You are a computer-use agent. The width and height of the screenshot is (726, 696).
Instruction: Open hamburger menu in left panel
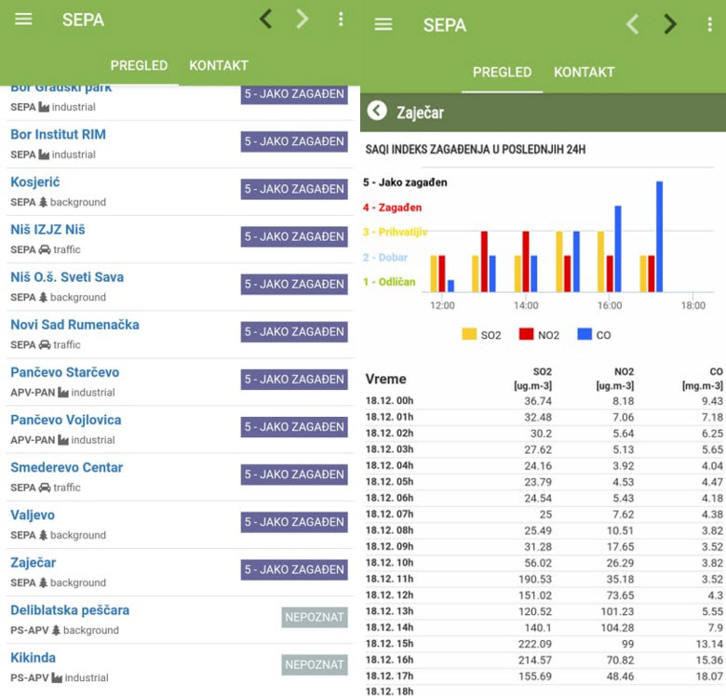click(23, 20)
